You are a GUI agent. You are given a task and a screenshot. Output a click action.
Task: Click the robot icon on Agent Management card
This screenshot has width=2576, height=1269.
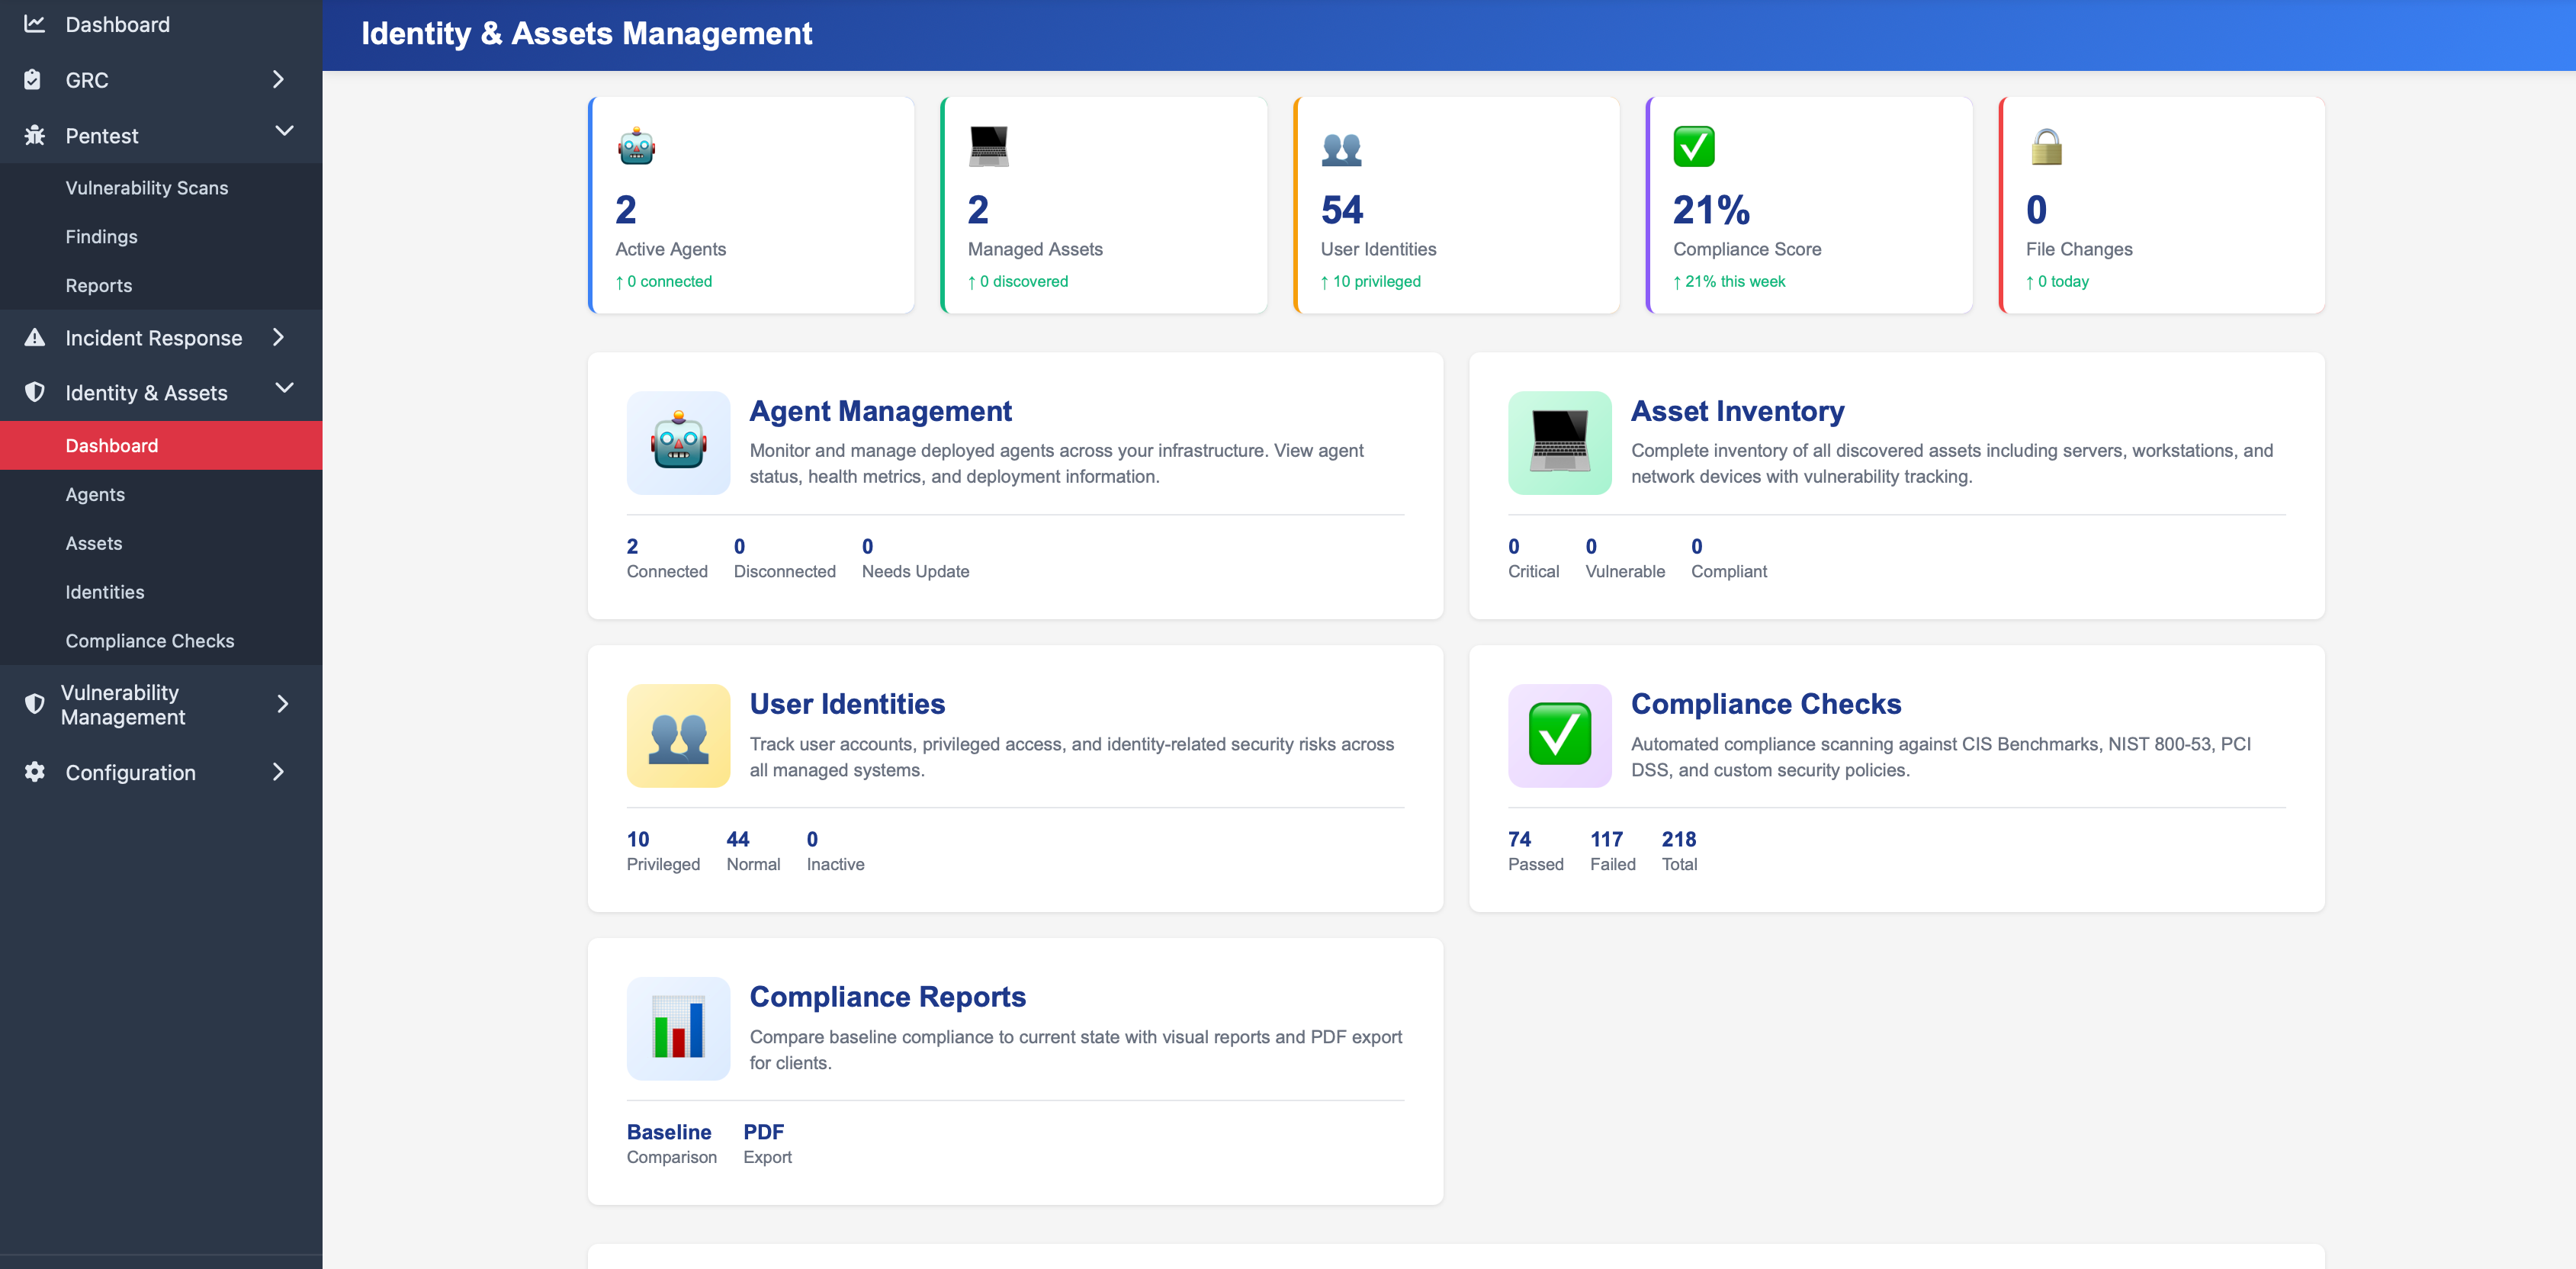678,443
